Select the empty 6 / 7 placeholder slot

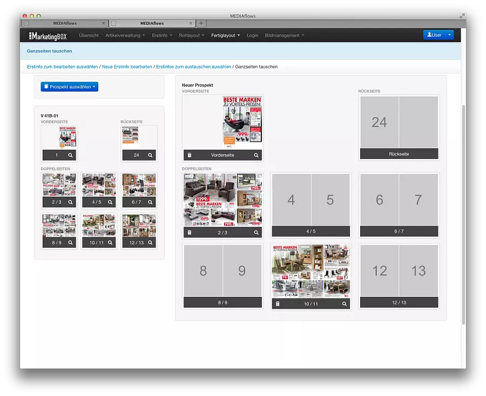399,205
